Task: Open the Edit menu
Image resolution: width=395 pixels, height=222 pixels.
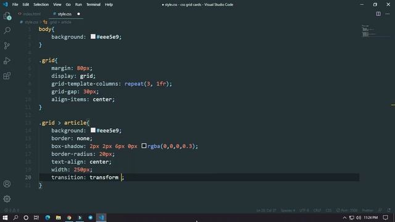Action: pyautogui.click(x=26, y=4)
